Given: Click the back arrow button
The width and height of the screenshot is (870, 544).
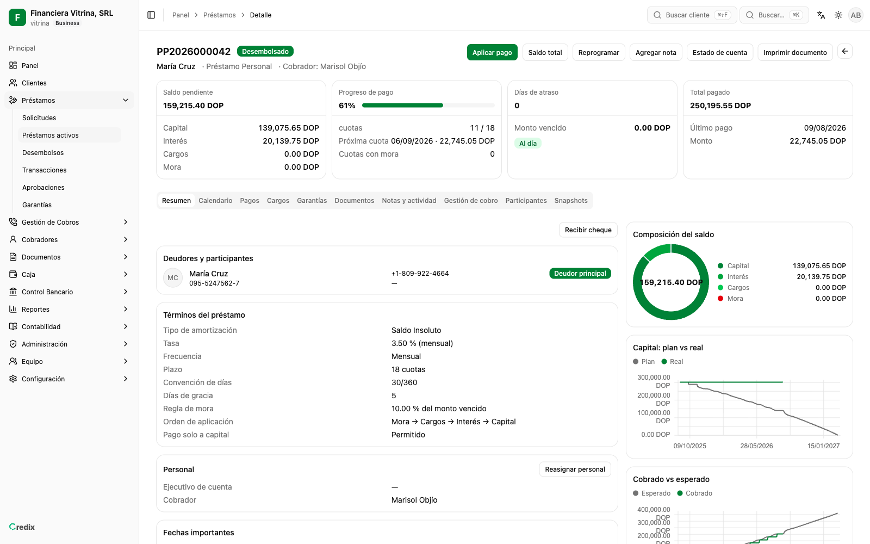Looking at the screenshot, I should point(845,52).
